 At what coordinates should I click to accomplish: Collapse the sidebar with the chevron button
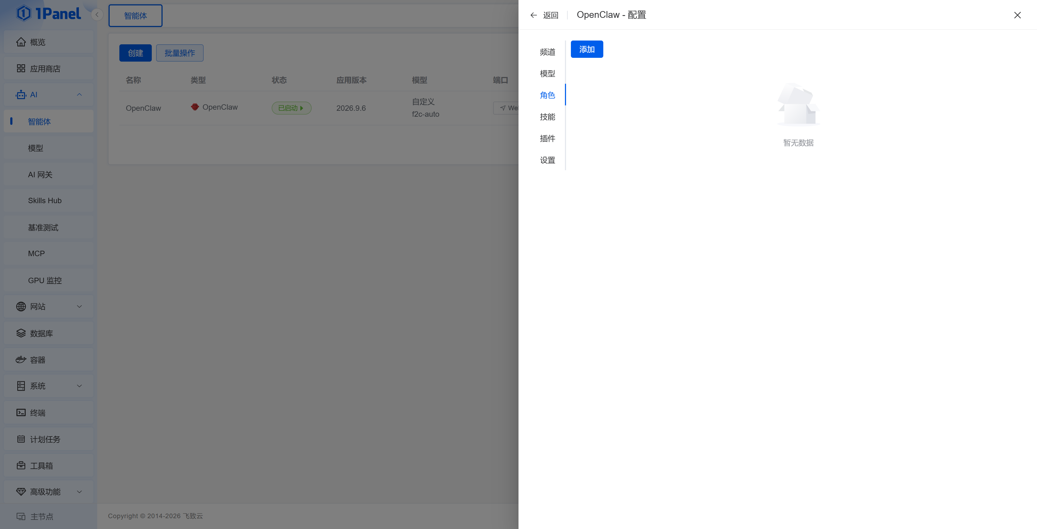[x=97, y=15]
